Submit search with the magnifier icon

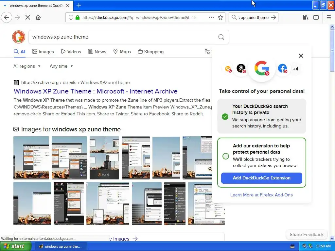pos(221,37)
